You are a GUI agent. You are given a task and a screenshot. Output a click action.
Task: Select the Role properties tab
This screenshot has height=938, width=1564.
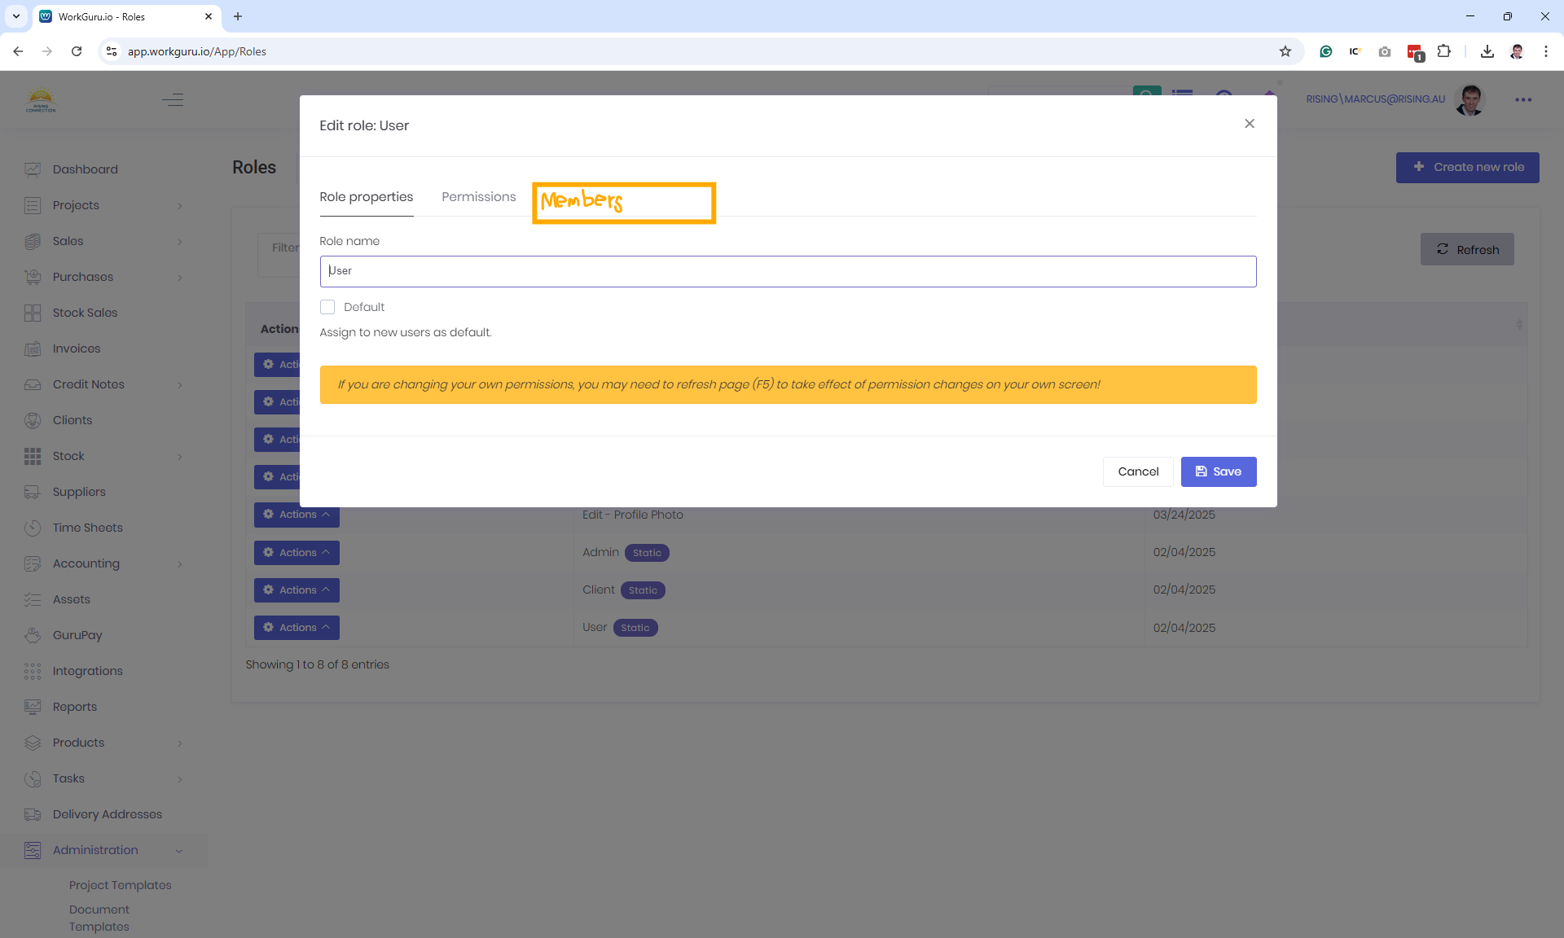(x=366, y=197)
